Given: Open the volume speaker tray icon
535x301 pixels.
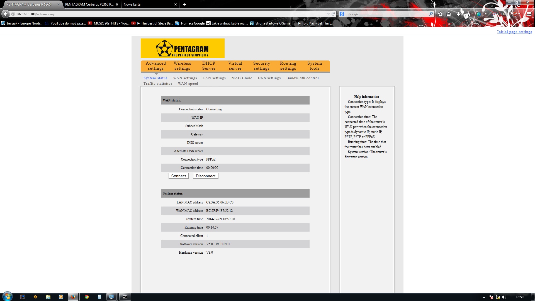Looking at the screenshot, I should [504, 297].
